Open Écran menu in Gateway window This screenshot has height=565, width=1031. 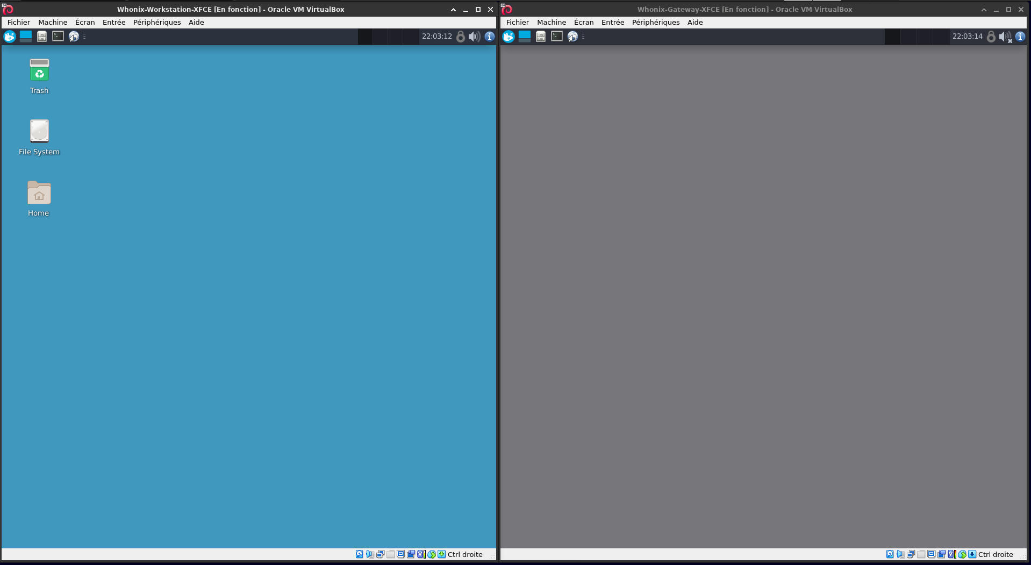click(x=584, y=22)
